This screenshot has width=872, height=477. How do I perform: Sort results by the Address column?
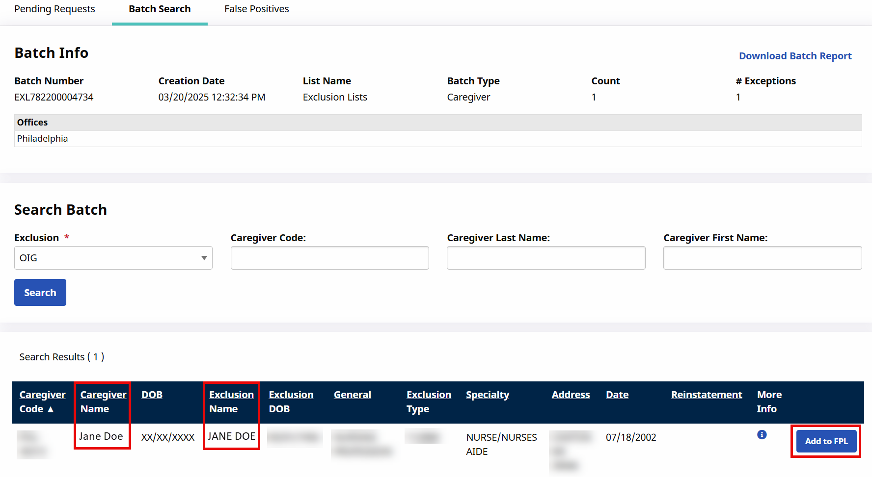coord(571,395)
